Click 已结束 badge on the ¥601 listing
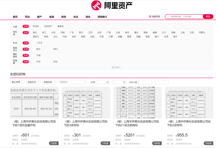 point(54,143)
